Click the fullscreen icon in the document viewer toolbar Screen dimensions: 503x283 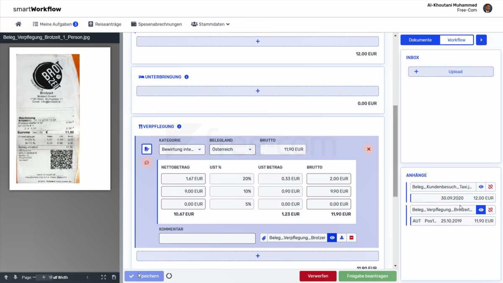103,277
